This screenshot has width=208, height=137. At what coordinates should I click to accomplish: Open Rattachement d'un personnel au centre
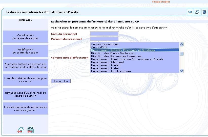pos(26,94)
